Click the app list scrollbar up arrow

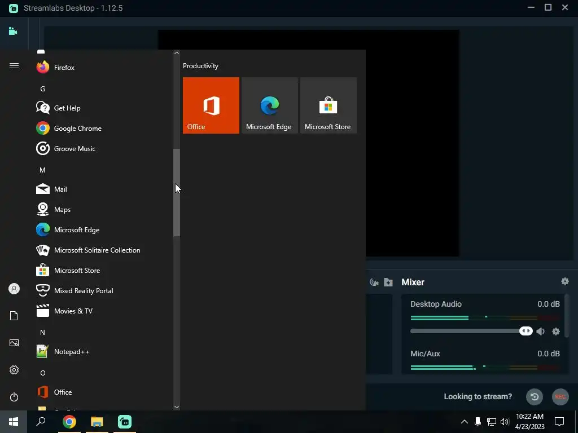(x=177, y=53)
